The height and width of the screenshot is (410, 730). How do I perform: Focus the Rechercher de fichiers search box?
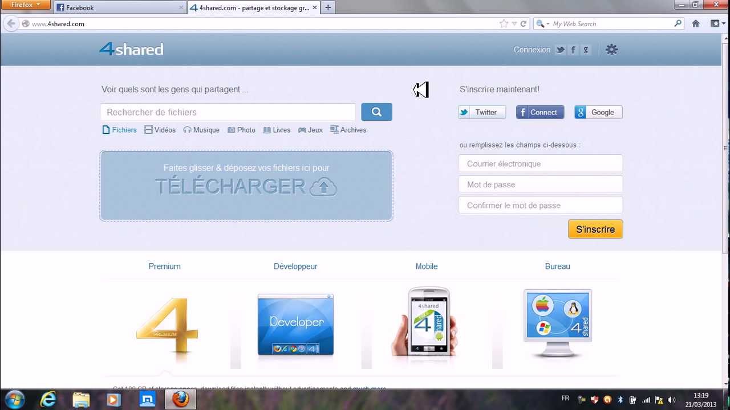[228, 112]
